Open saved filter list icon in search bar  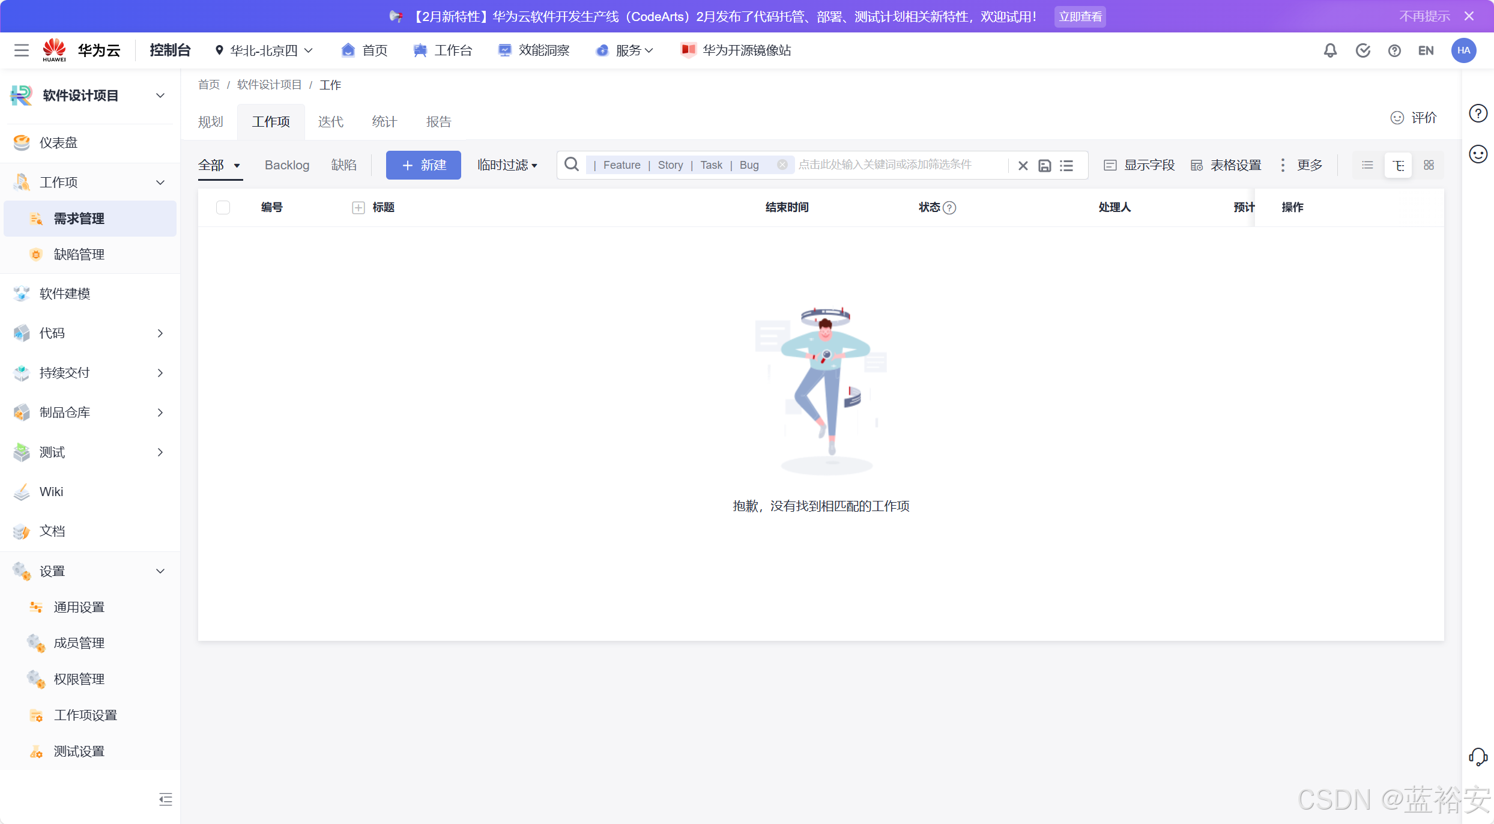1066,166
